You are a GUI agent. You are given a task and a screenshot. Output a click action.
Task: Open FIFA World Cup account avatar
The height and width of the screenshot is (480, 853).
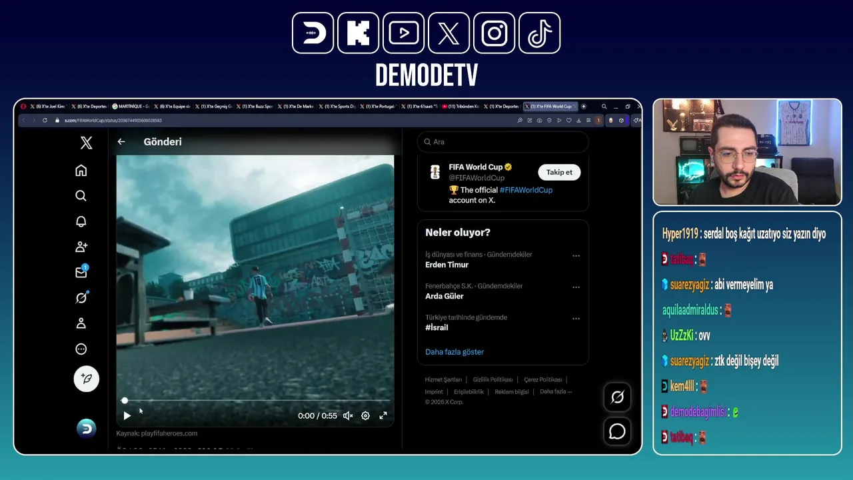point(435,172)
